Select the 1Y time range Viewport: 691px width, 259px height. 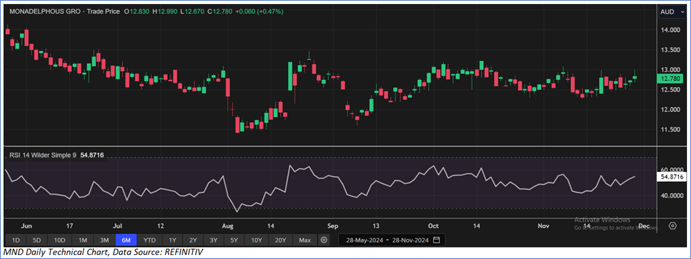(173, 240)
